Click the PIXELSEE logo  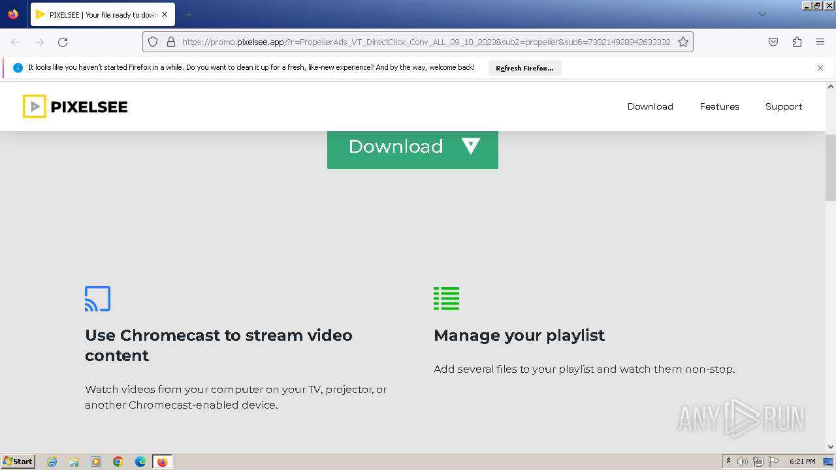click(x=75, y=106)
